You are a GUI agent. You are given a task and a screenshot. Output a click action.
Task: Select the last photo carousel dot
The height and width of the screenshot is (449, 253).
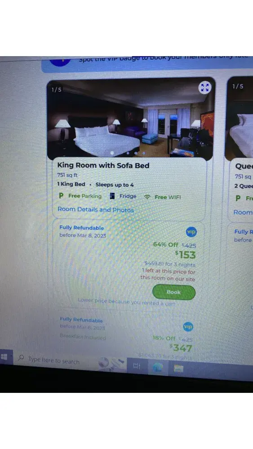pos(144,153)
